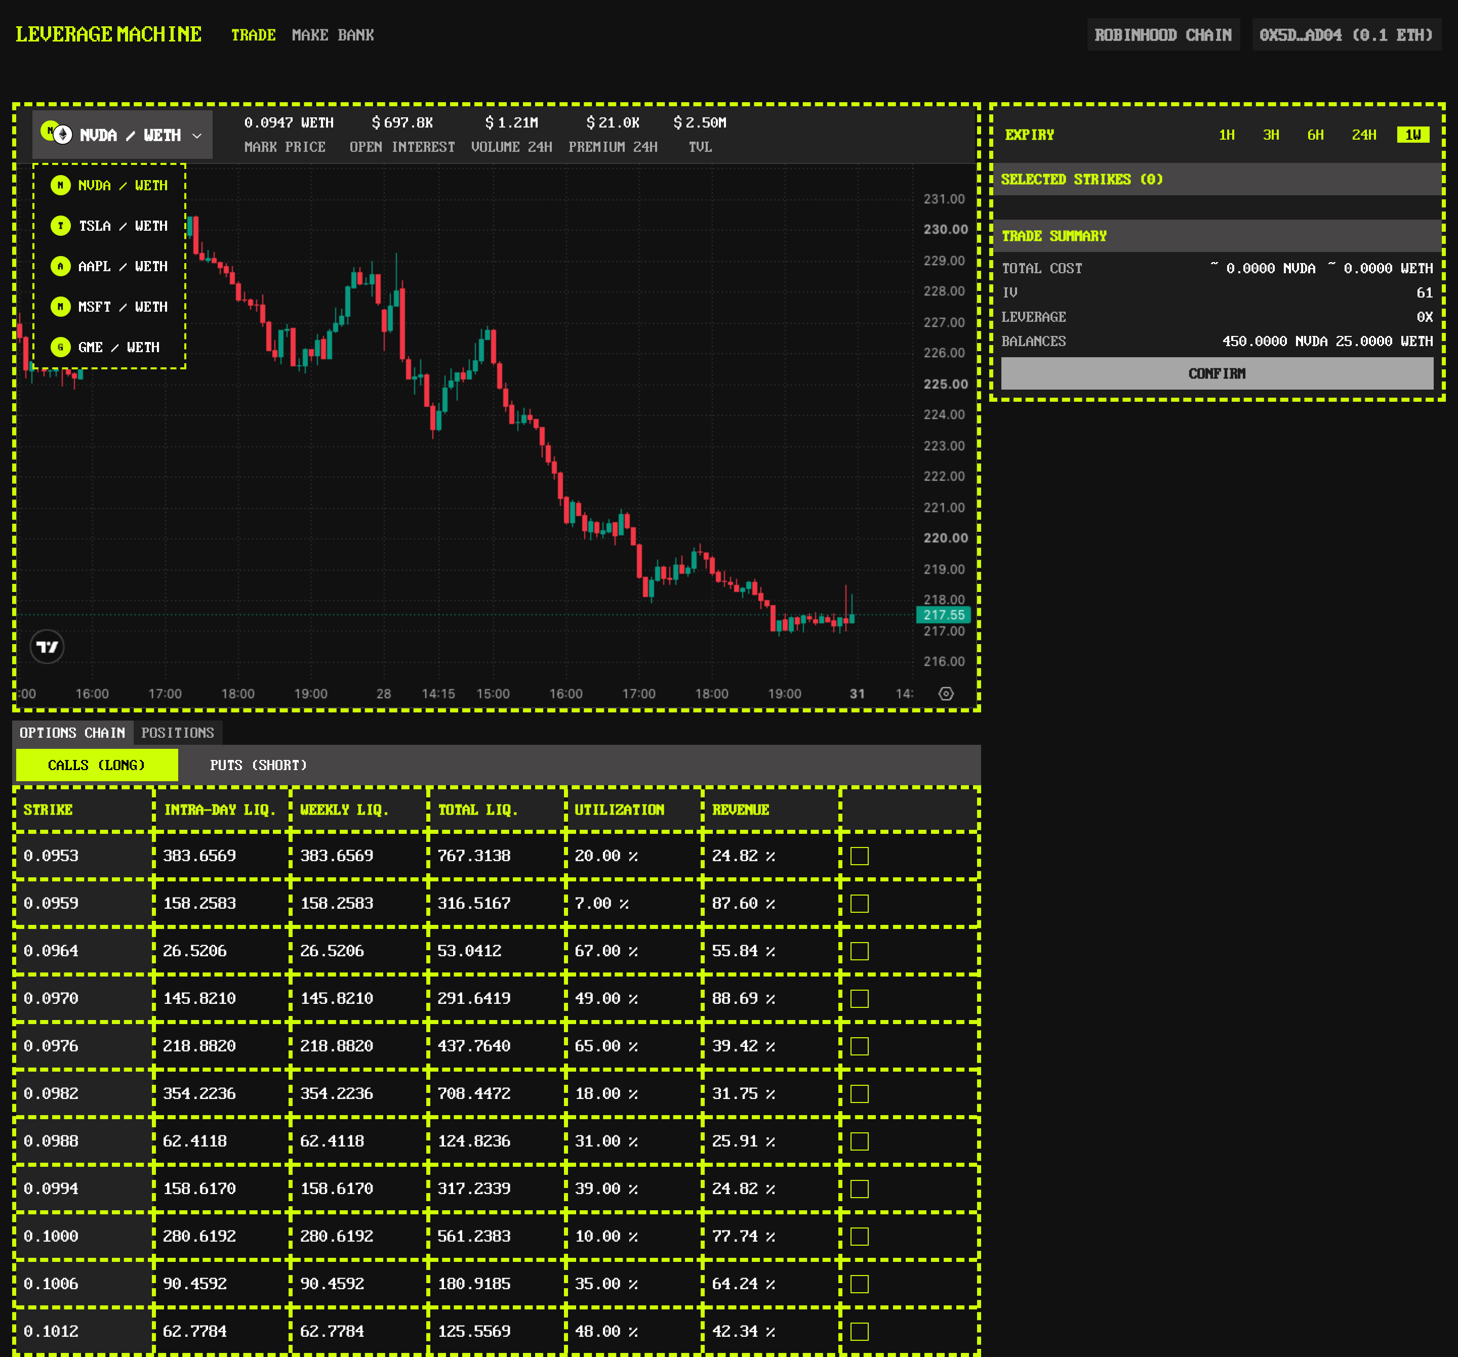Select AAPL / WETH from pair list
The width and height of the screenshot is (1458, 1357).
coord(109,266)
